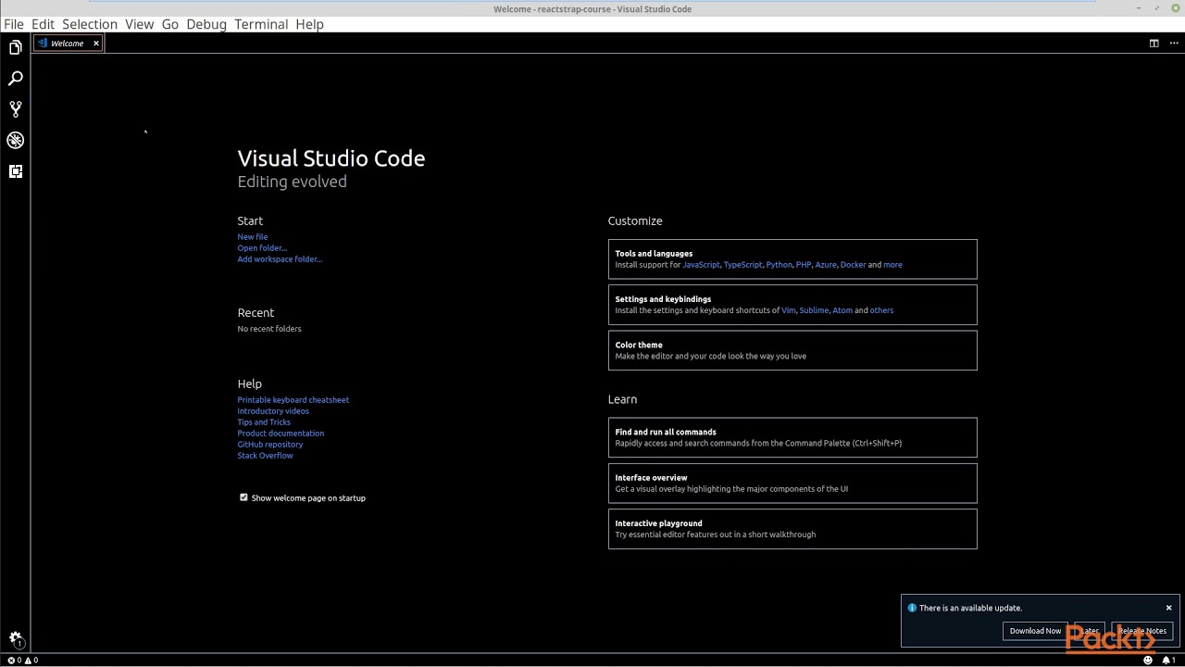Close the Welcome tab

click(x=95, y=44)
